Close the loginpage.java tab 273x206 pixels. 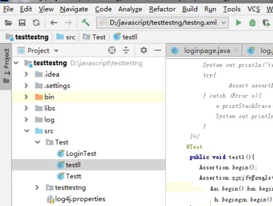point(236,50)
